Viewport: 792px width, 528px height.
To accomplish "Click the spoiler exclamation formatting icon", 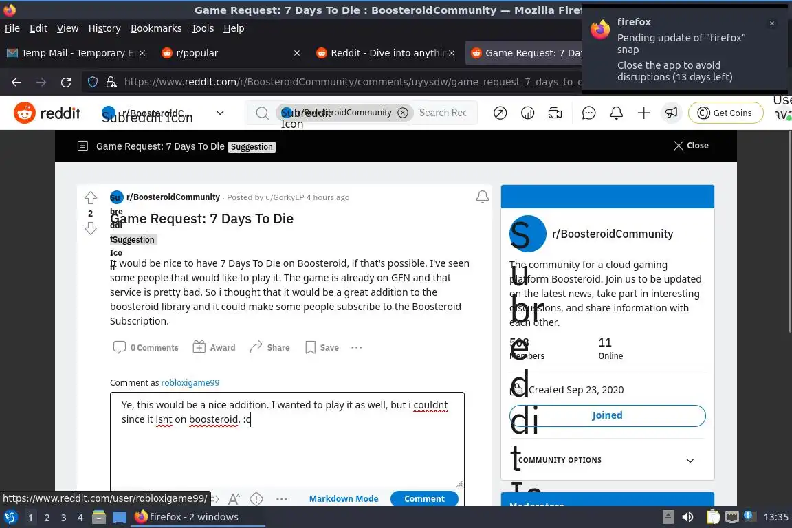I will (x=256, y=498).
